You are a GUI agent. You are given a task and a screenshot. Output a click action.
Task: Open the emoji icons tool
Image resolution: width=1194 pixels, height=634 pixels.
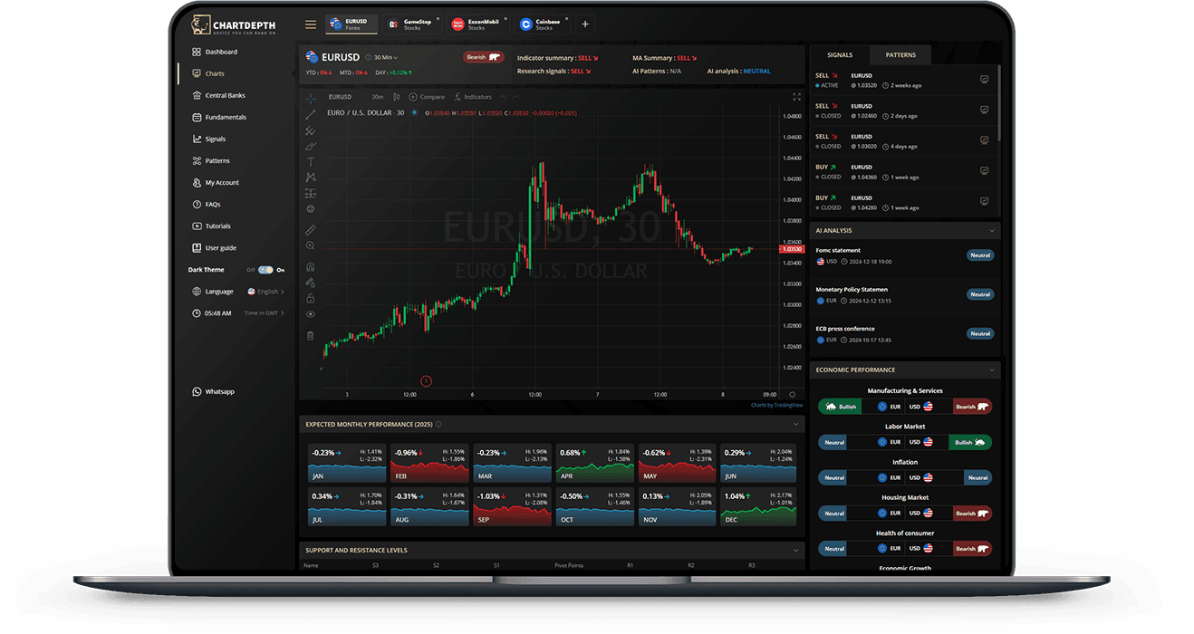[311, 208]
